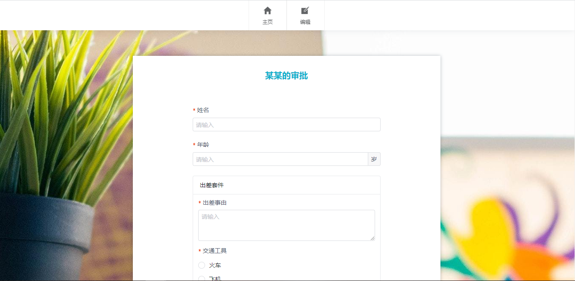
Task: Click the 姓名 field label
Action: tap(203, 110)
